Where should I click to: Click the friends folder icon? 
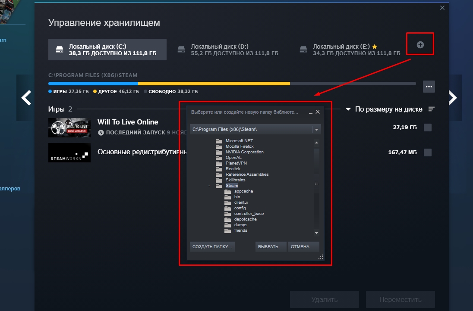click(x=228, y=231)
